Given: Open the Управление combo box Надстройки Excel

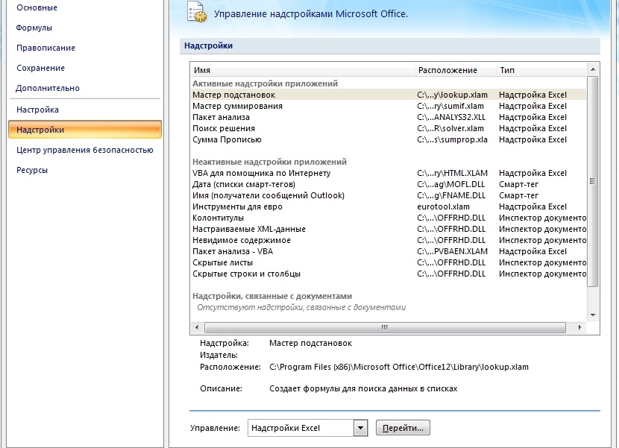Looking at the screenshot, I should click(x=307, y=428).
